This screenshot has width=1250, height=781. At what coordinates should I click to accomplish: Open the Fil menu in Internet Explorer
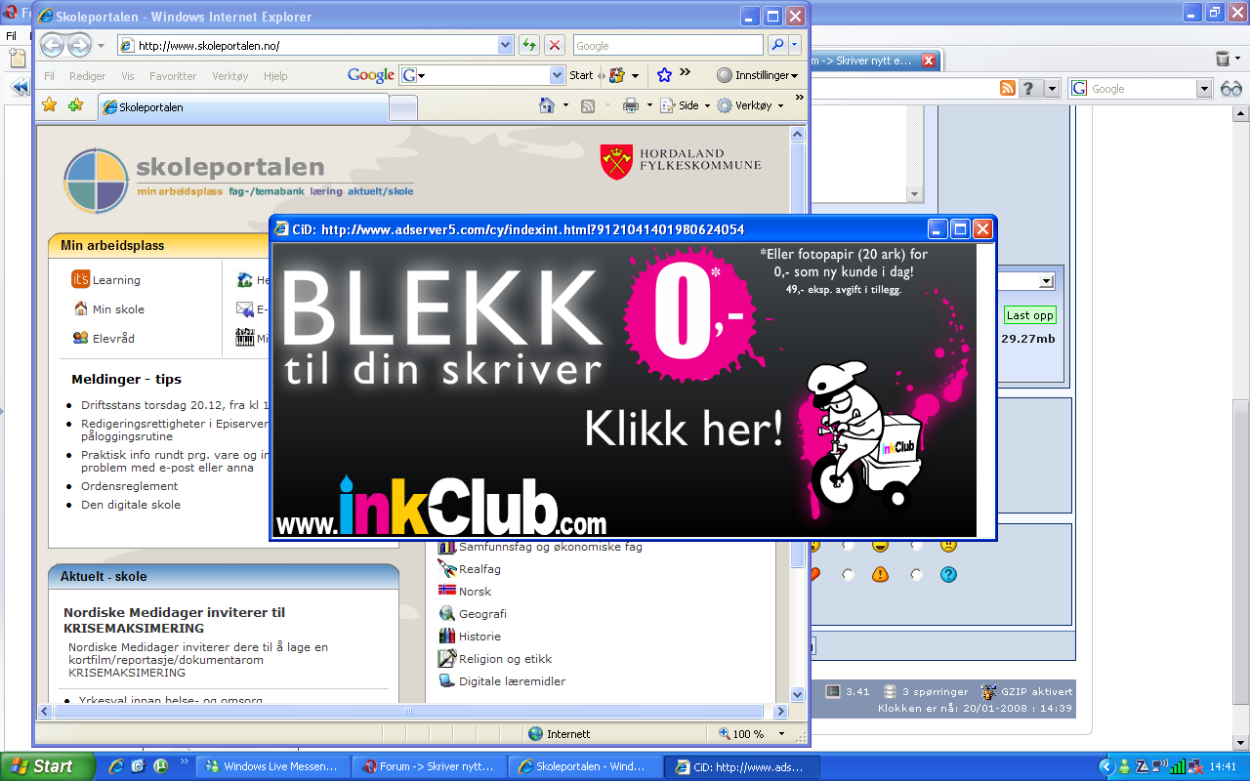49,76
